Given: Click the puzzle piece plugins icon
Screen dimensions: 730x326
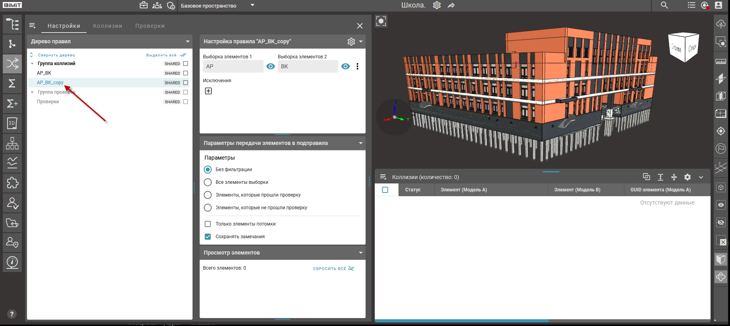Looking at the screenshot, I should (12, 183).
